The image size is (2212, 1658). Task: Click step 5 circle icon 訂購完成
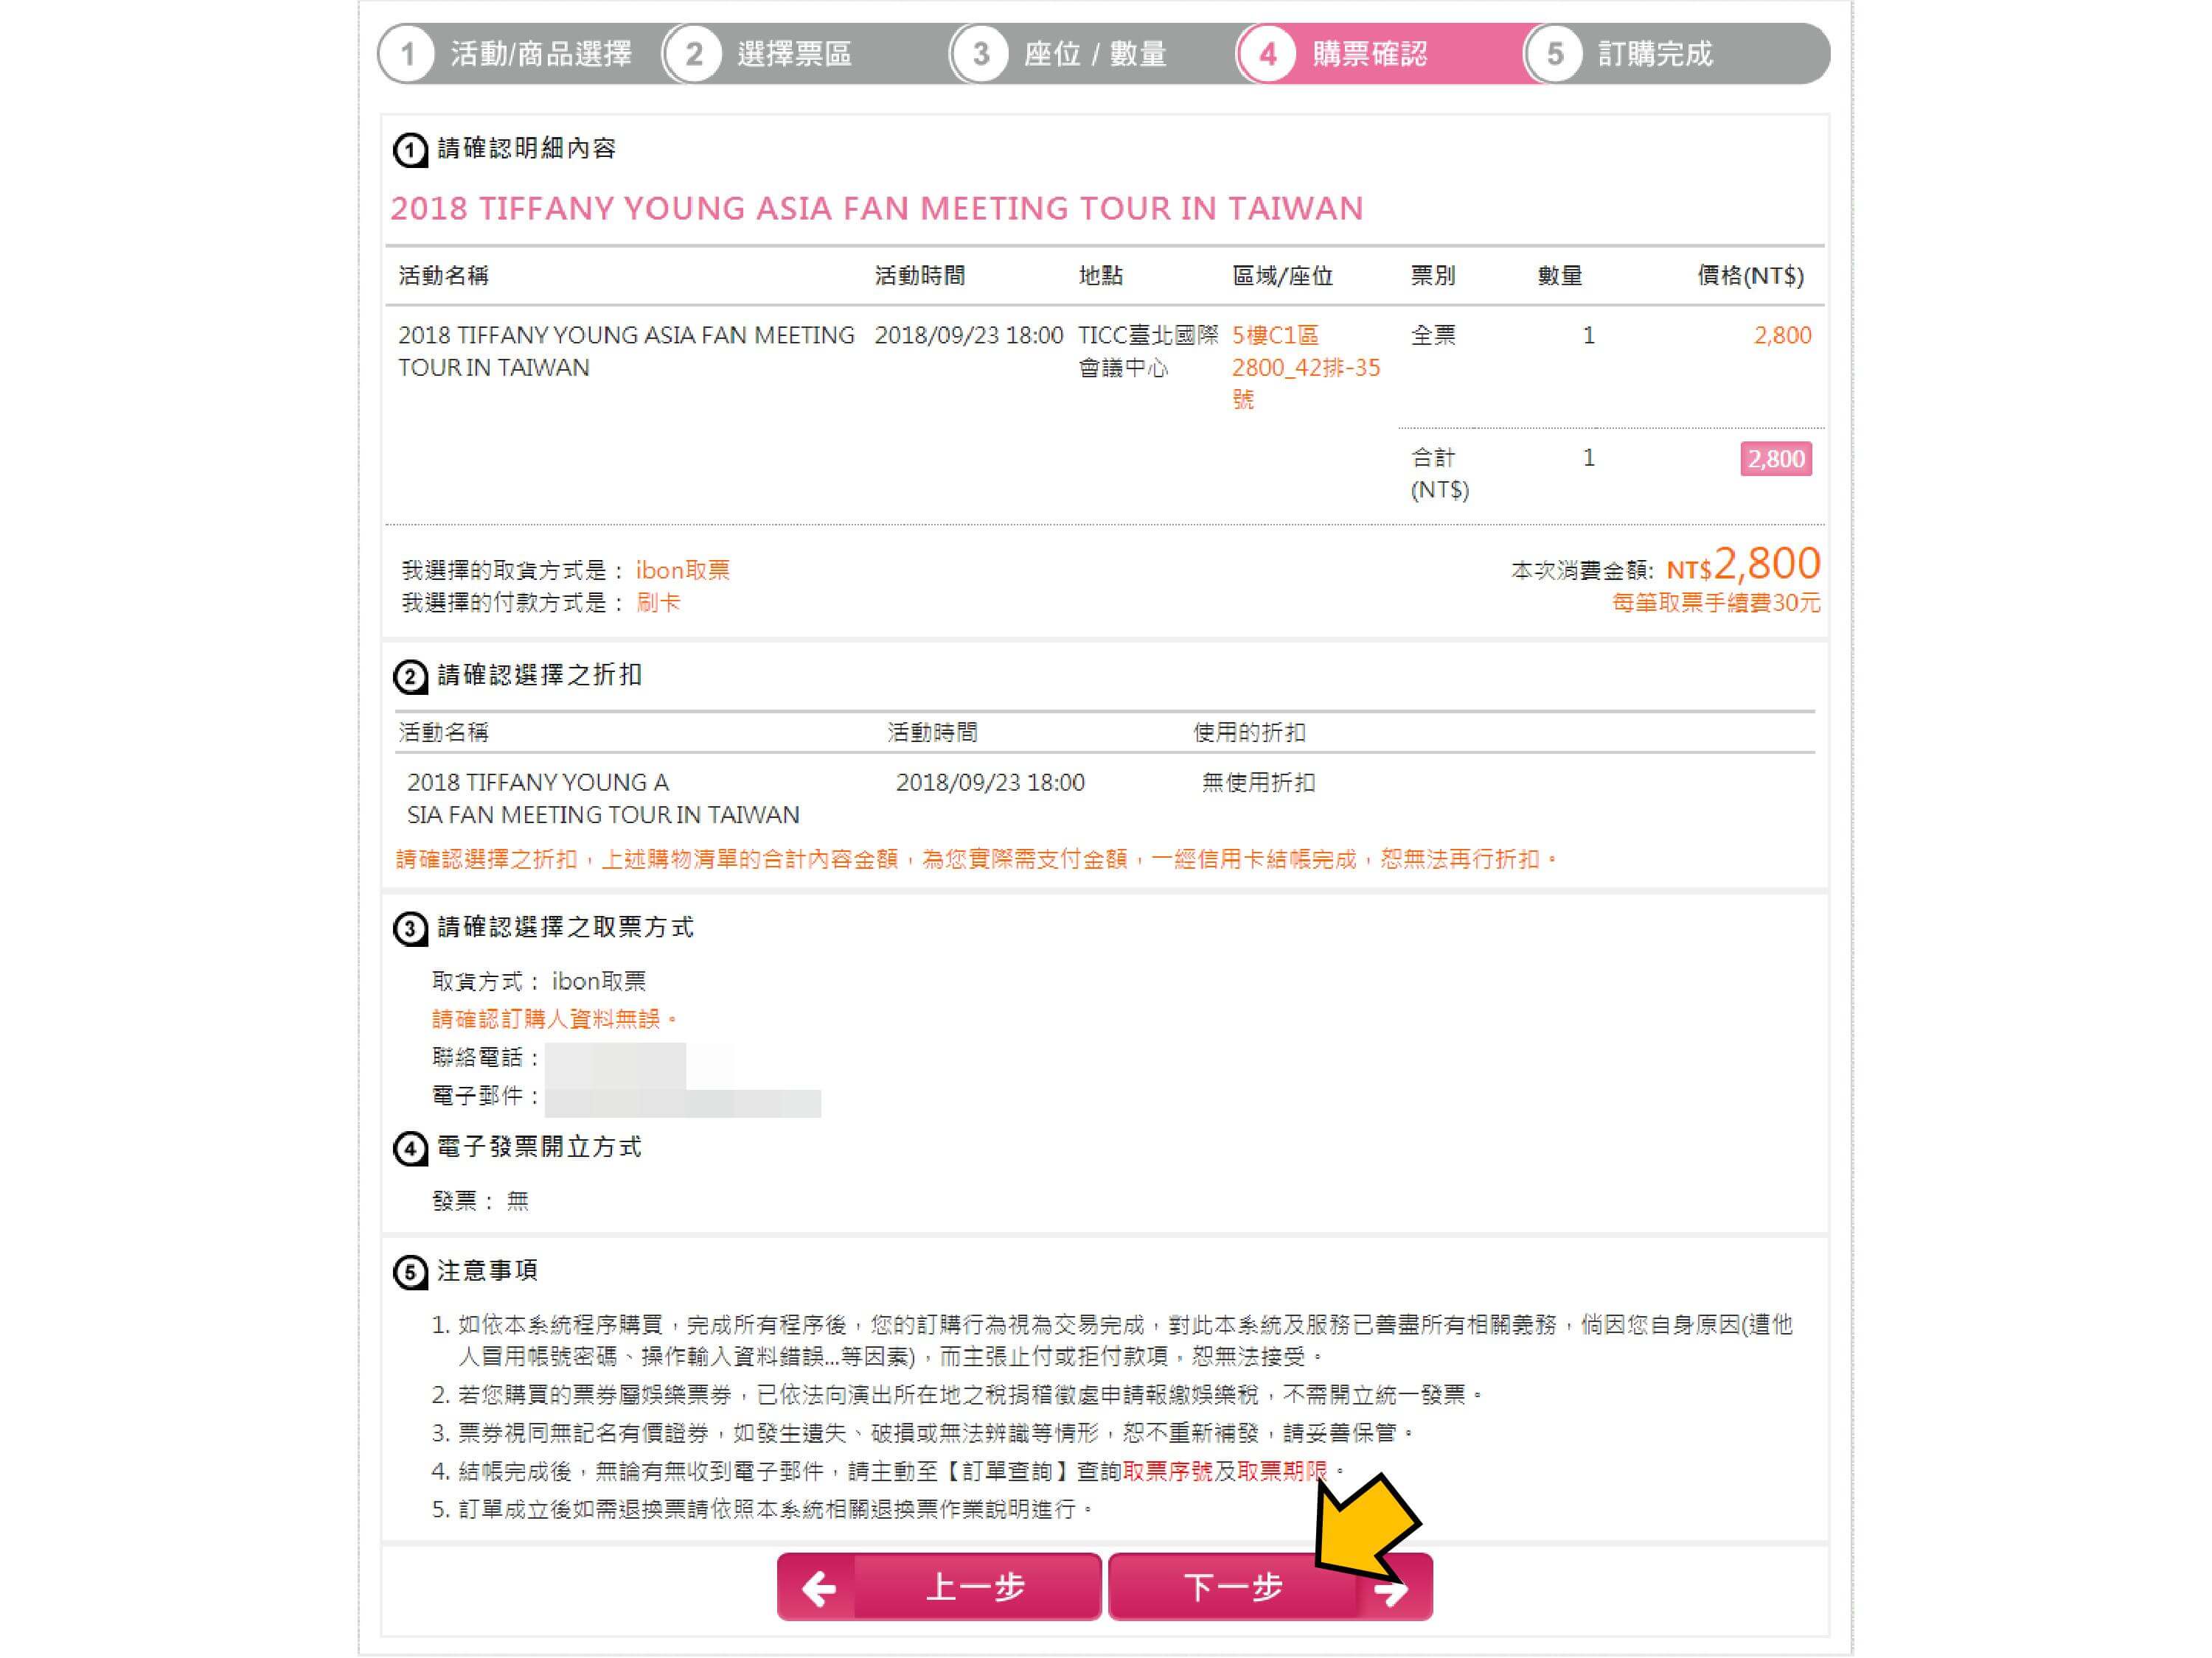tap(1554, 53)
